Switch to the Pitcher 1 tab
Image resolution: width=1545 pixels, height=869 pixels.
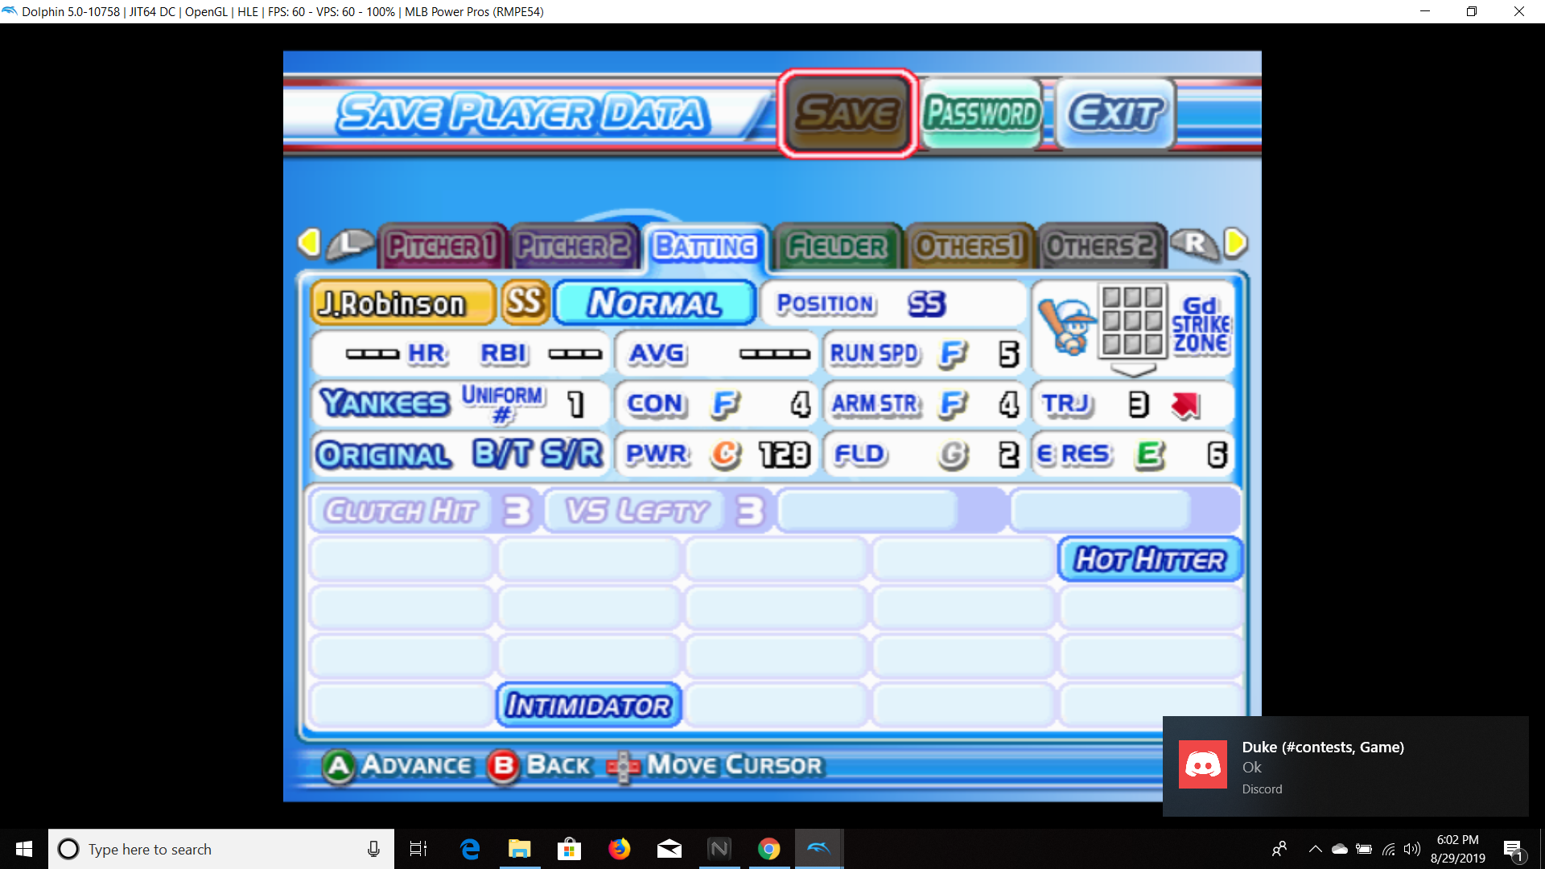pyautogui.click(x=441, y=245)
